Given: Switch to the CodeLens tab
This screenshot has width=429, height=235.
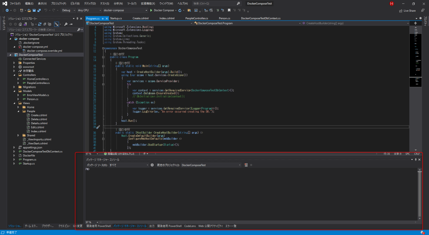Looking at the screenshot, I should 190,226.
